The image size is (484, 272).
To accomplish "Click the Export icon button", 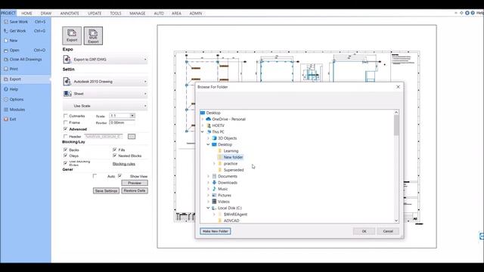I will (72, 36).
